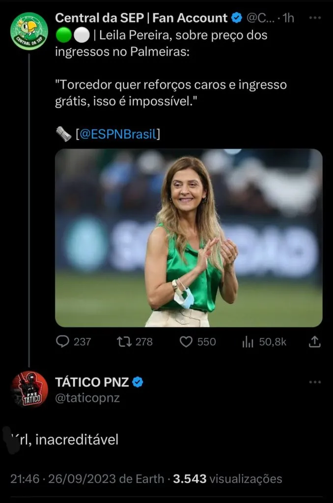Open TÁTICO PNZ profile avatar
This screenshot has width=333, height=503.
(x=29, y=390)
